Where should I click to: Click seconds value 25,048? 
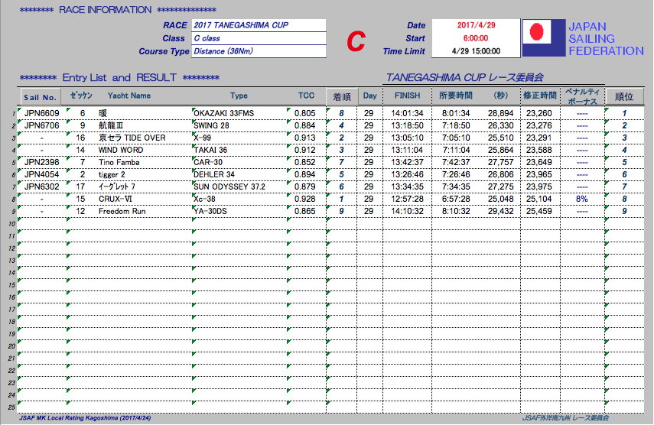500,199
